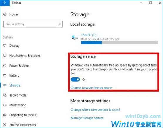
Task: Select the Display monitor icon
Action: pos(5,46)
